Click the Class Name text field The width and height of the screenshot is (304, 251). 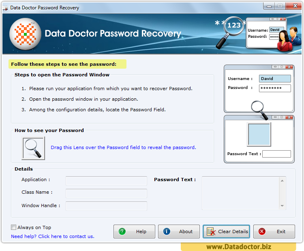pos(106,193)
